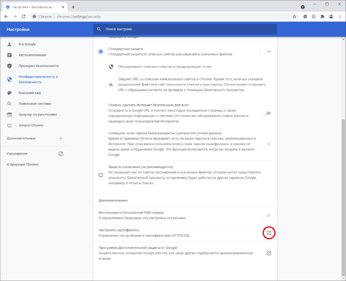Click the browser reload button
Viewport: 346px width, 281px height.
pyautogui.click(x=24, y=17)
